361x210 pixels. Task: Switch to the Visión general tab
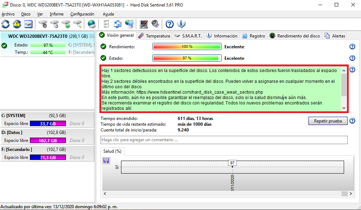point(116,35)
